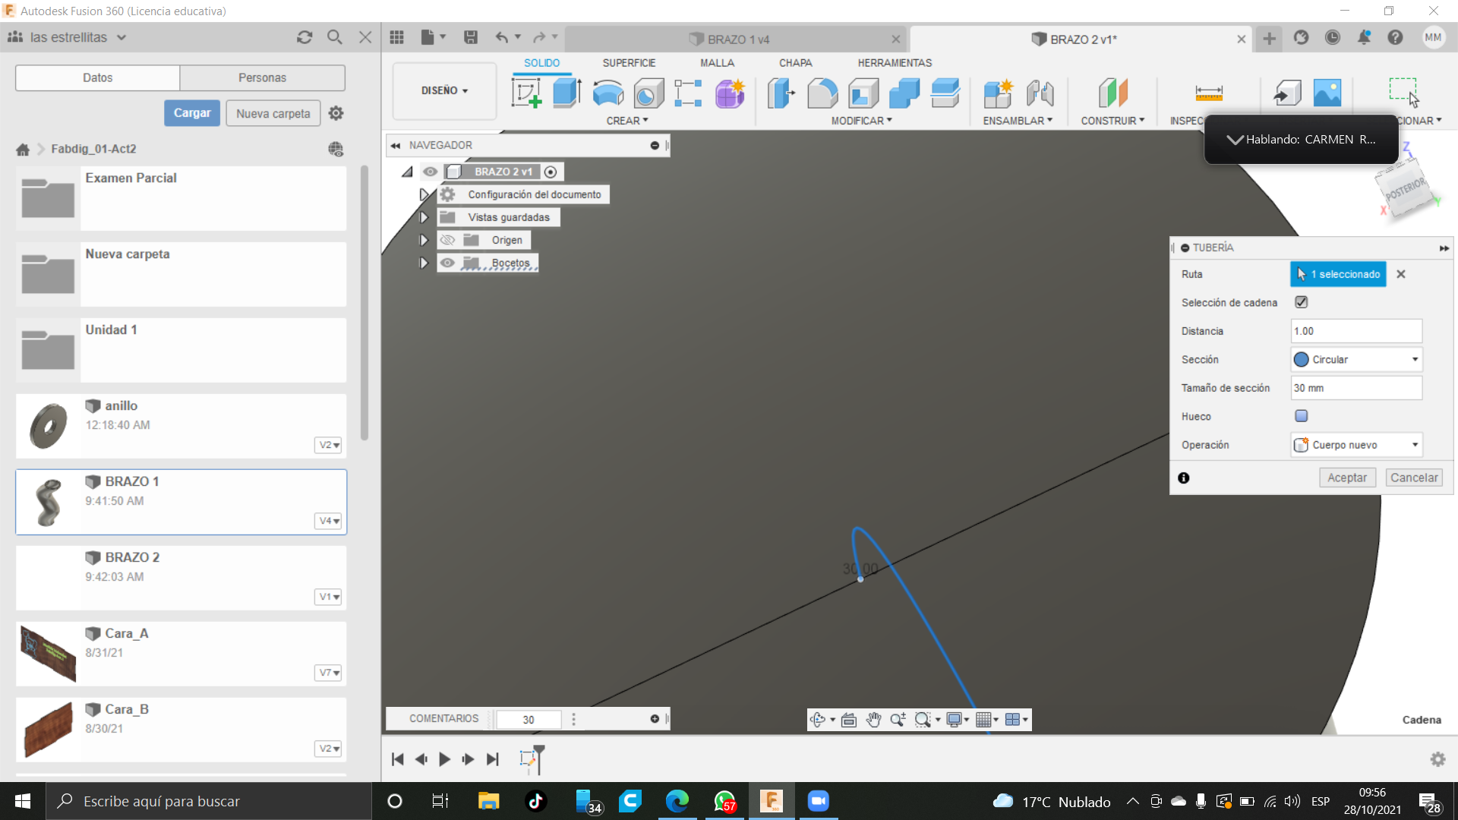Choose the Revolve tool icon
The width and height of the screenshot is (1458, 820).
pyautogui.click(x=607, y=93)
